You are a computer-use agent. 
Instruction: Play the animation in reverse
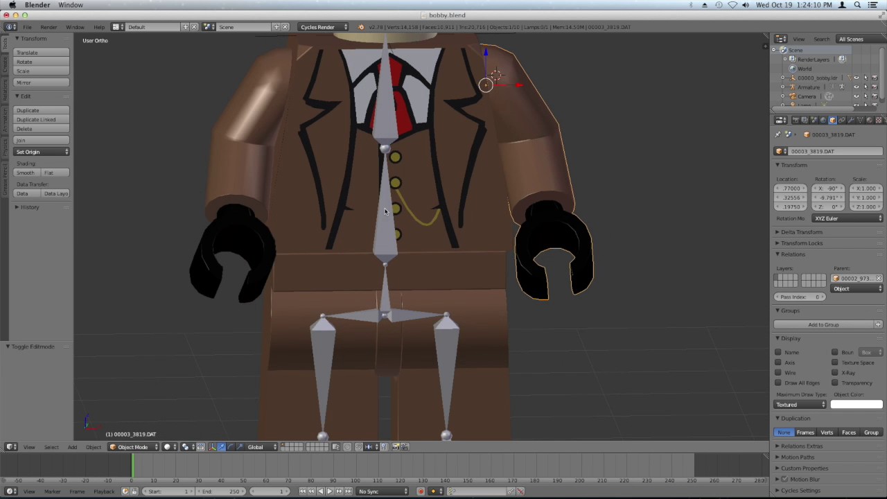pyautogui.click(x=320, y=491)
